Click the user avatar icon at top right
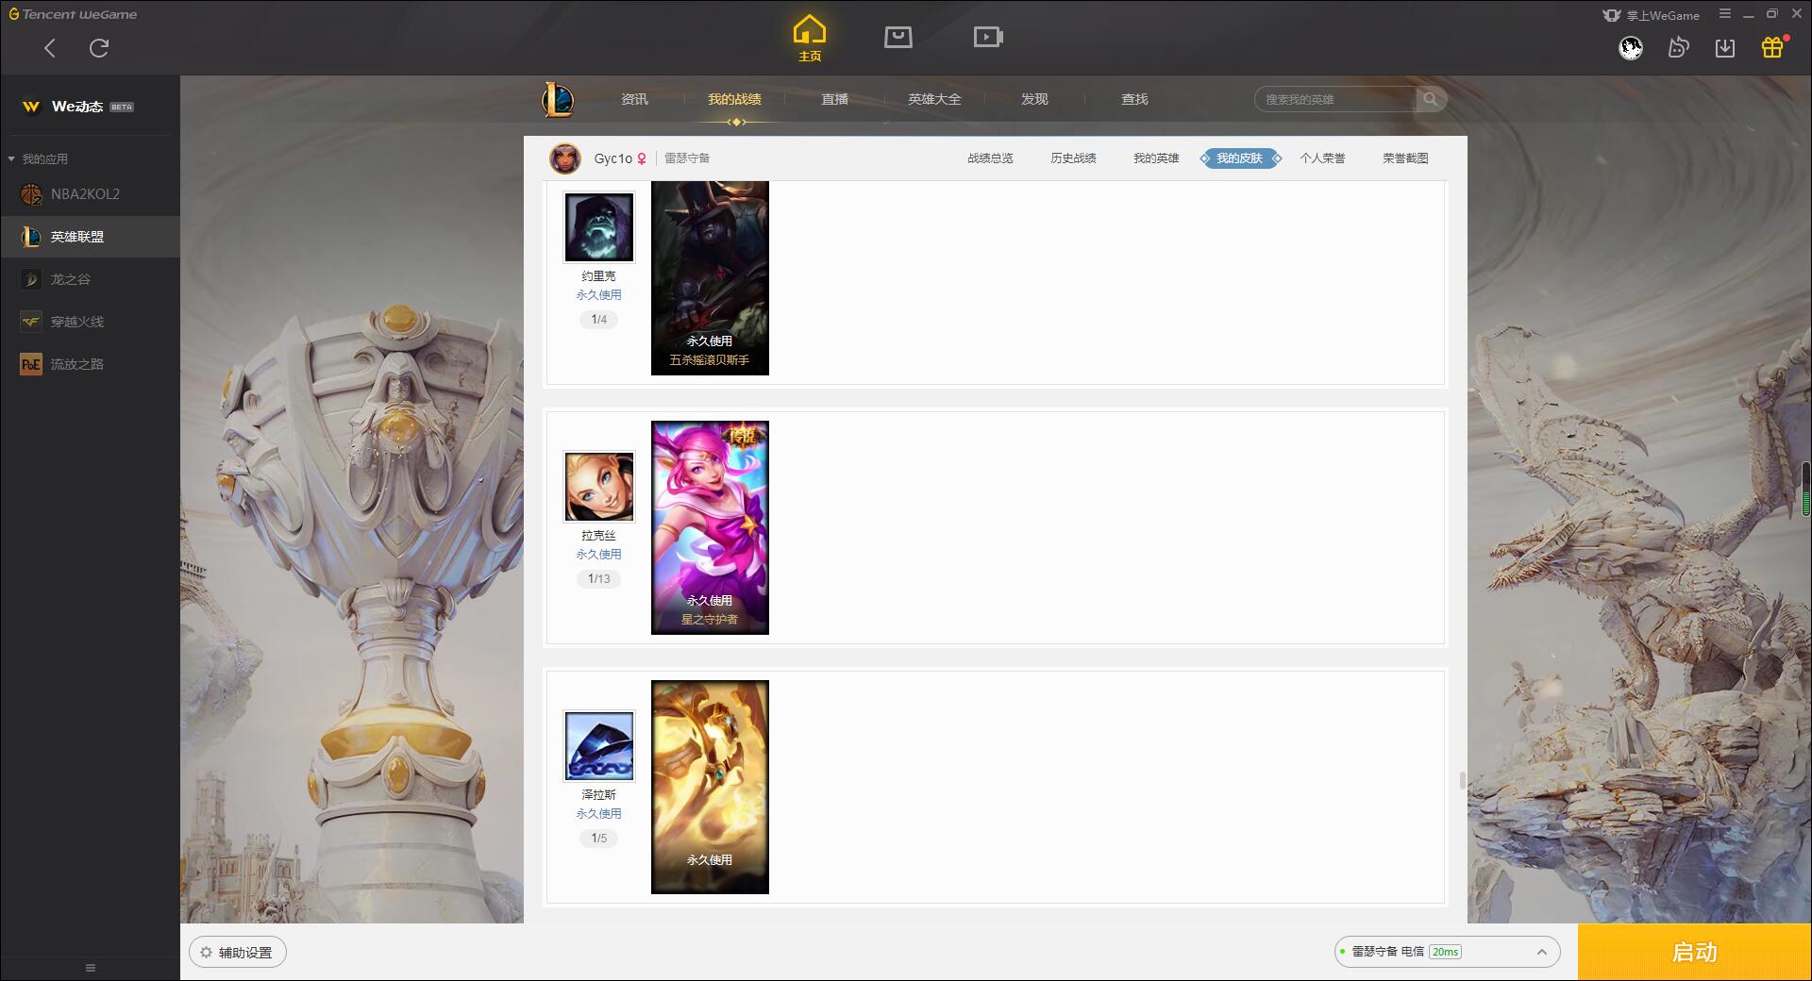The height and width of the screenshot is (981, 1812). [1631, 47]
